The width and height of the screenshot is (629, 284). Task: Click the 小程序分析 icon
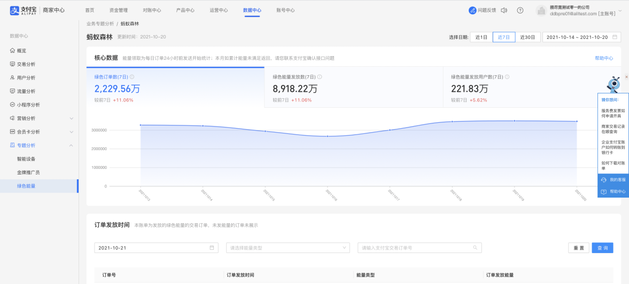[12, 105]
